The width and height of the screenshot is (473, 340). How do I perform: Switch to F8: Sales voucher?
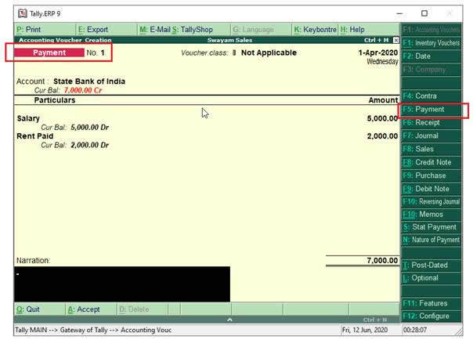[x=431, y=149]
